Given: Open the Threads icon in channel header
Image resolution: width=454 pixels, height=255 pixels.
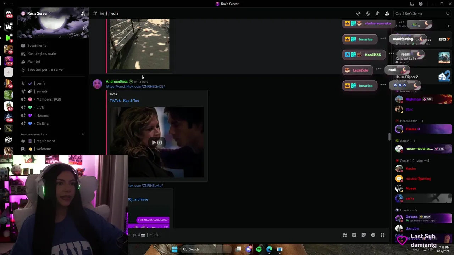Looking at the screenshot, I should (x=359, y=13).
